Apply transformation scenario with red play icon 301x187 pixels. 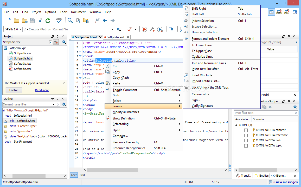(x=144, y=29)
